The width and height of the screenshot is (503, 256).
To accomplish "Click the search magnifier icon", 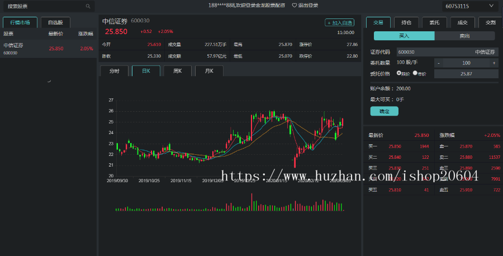I will pos(88,6).
